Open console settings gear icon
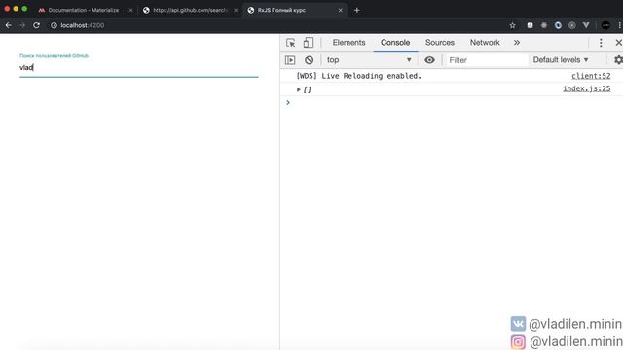 618,60
